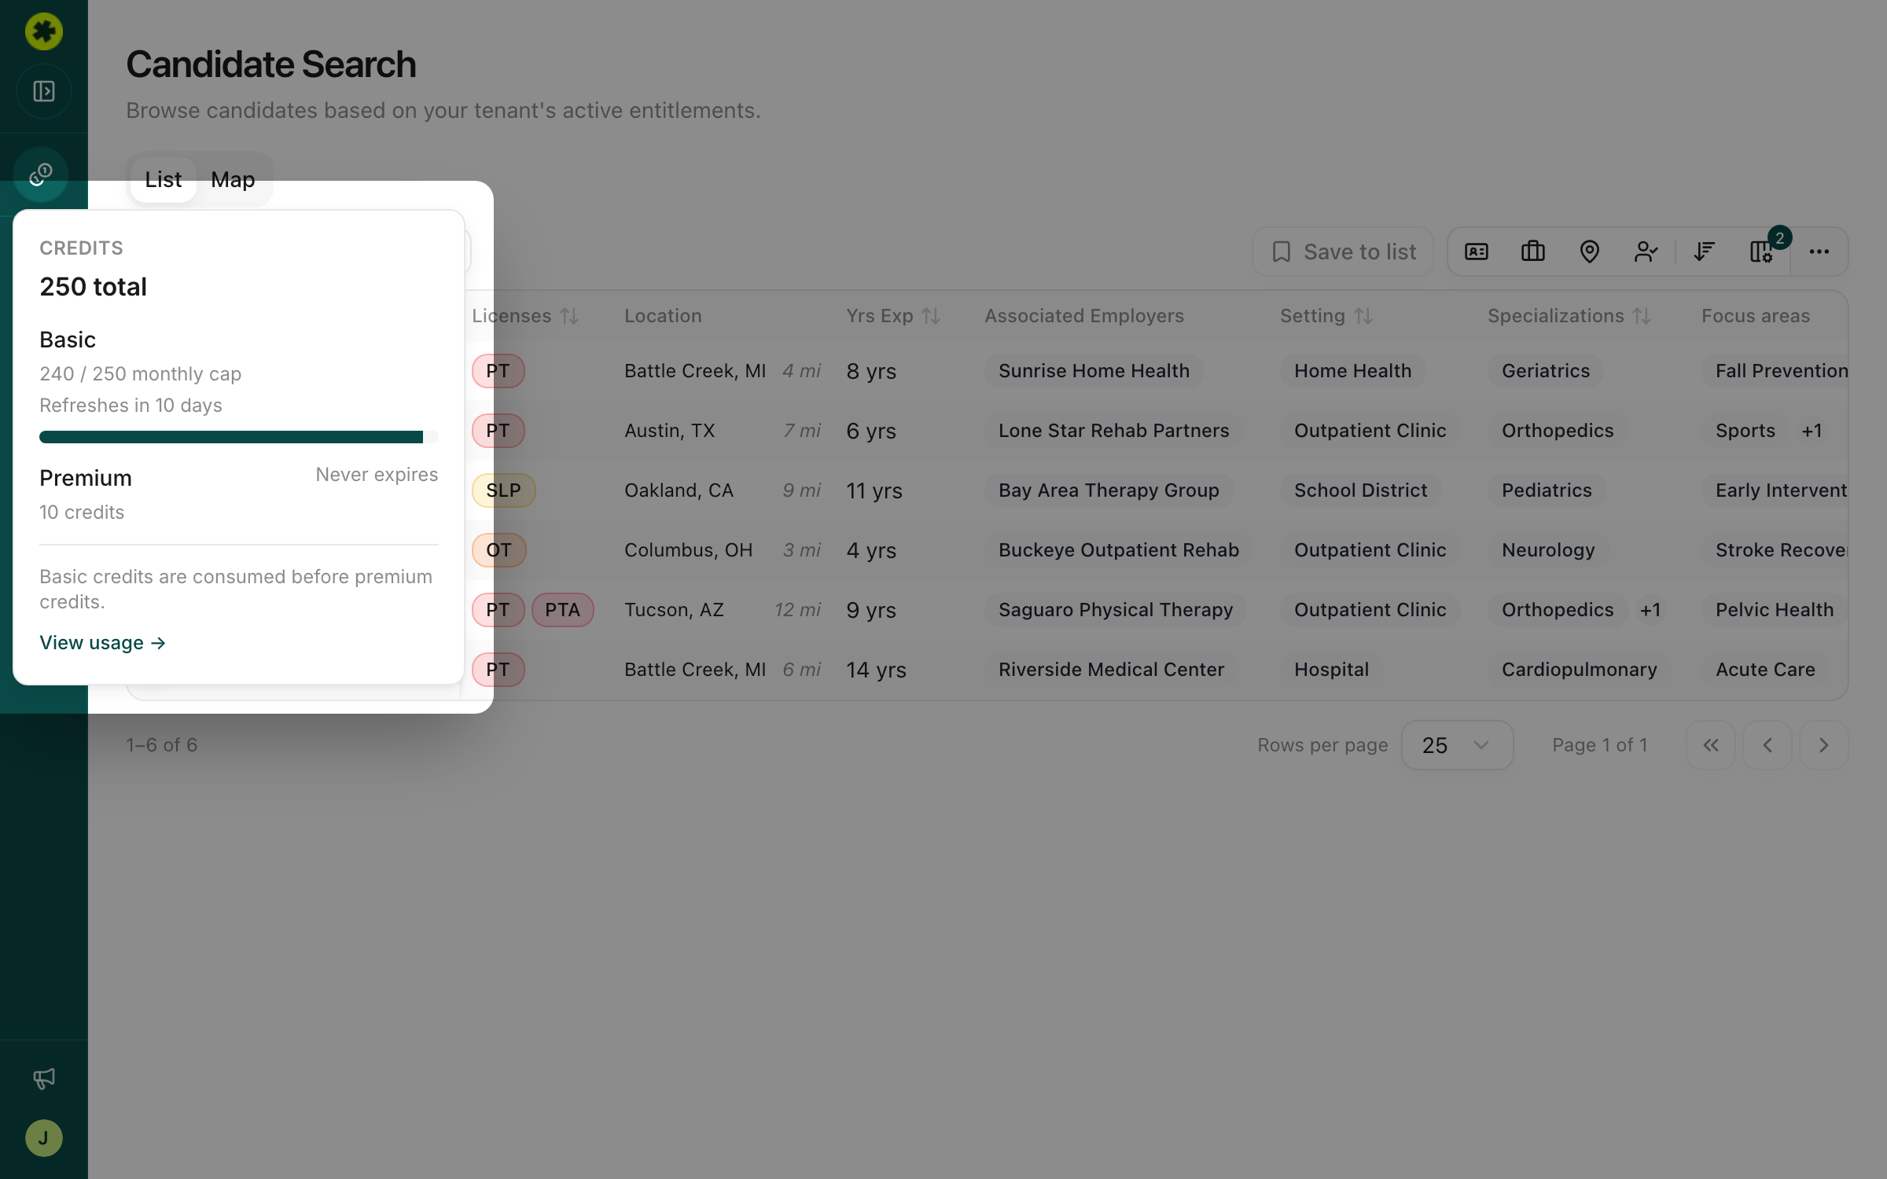Switch to the List tab
Screen dimensions: 1887x1179
[x=164, y=179]
